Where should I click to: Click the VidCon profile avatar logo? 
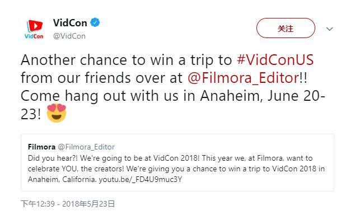[34, 29]
